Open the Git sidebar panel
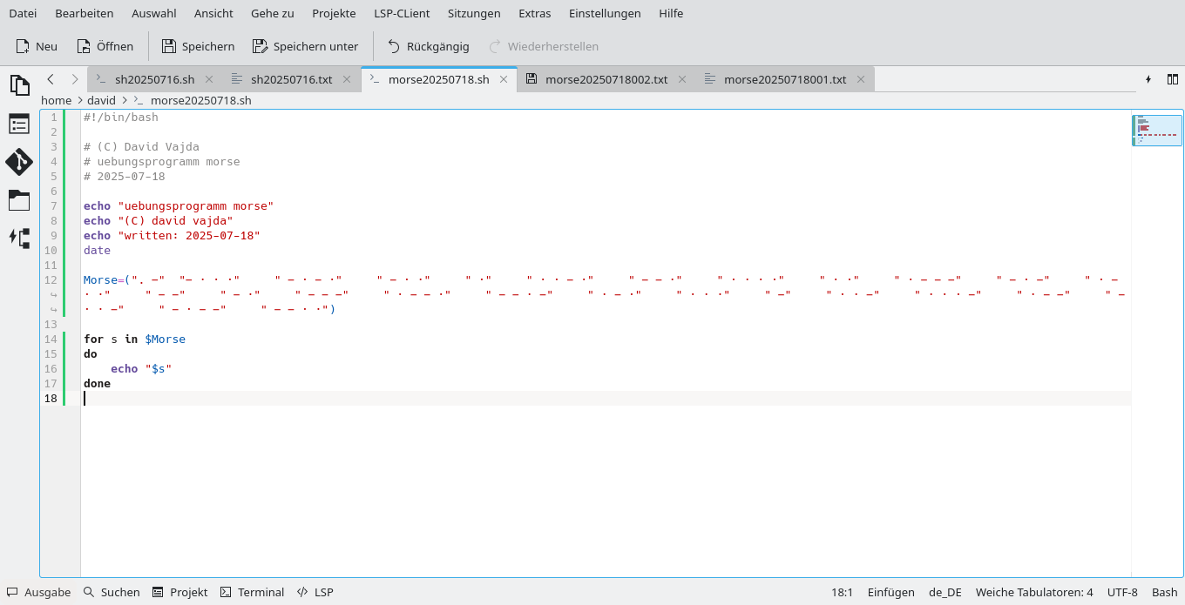Image resolution: width=1185 pixels, height=605 pixels. (x=19, y=162)
